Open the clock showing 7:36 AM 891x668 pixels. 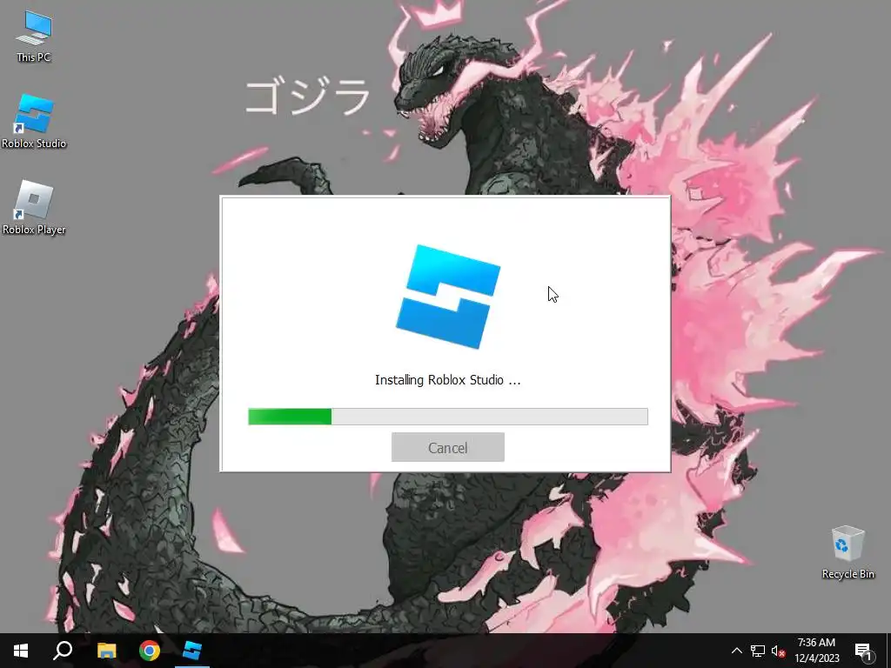(816, 651)
